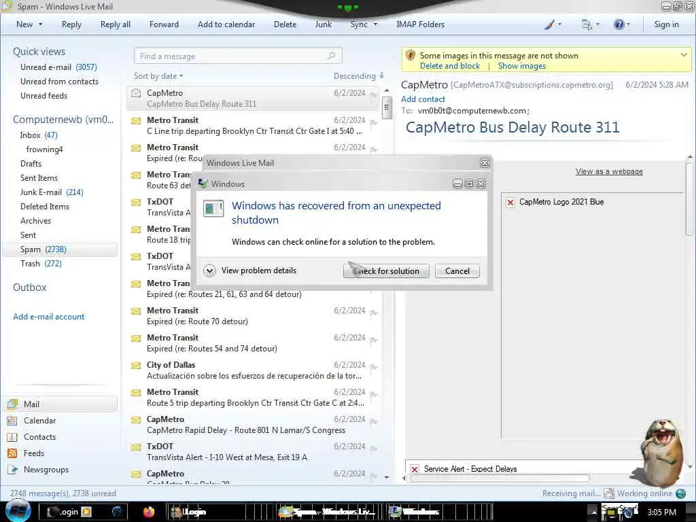Viewport: 696px width, 522px height.
Task: Click the Check for solution button
Action: 386,271
